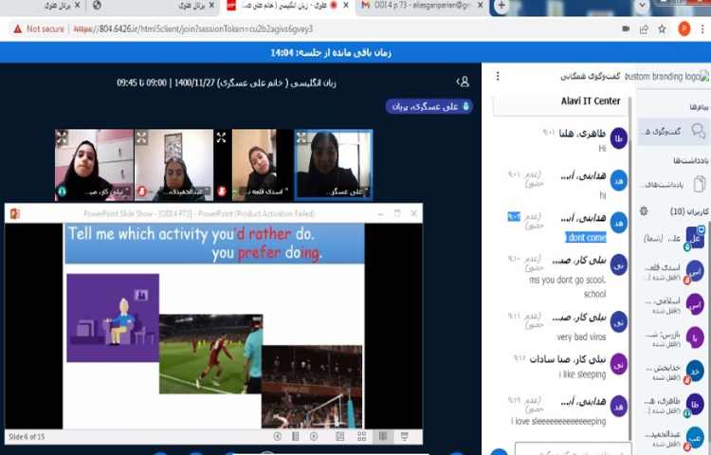Click the PowerPoint app icon in slideshow title bar
The width and height of the screenshot is (711, 455).
click(x=14, y=213)
